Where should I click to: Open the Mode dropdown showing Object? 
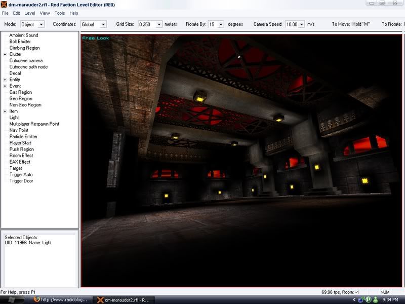[x=41, y=24]
